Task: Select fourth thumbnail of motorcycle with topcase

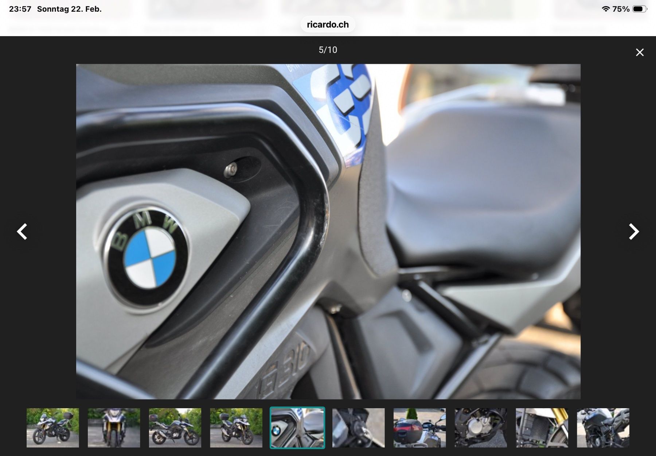Action: [236, 428]
